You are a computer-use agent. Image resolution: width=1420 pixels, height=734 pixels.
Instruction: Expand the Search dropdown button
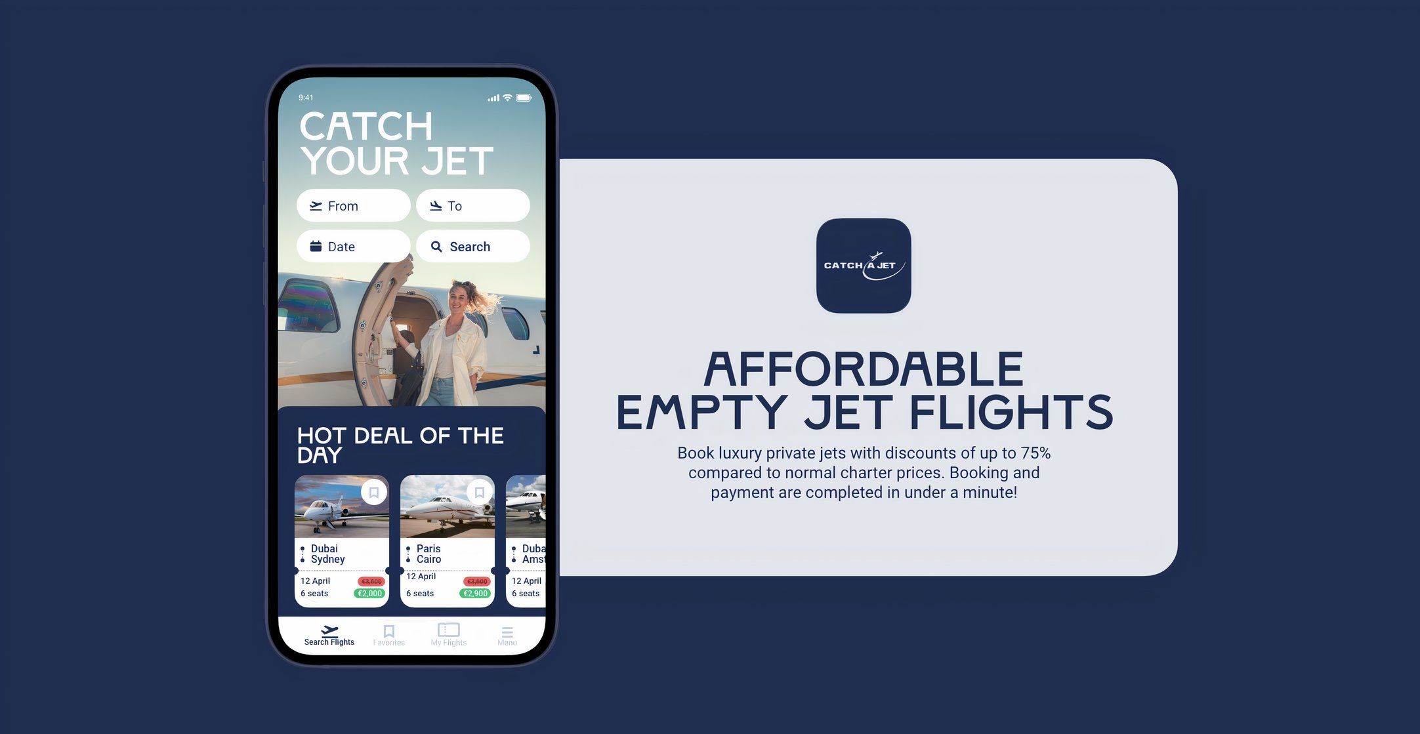pyautogui.click(x=472, y=245)
